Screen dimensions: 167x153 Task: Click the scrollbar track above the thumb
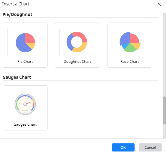[165, 55]
